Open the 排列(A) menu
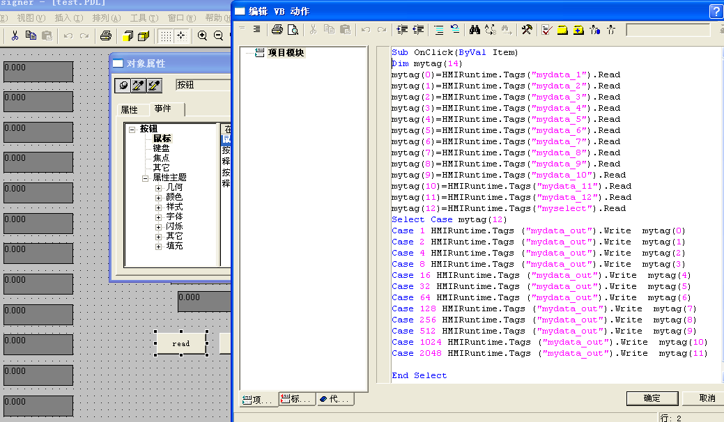Screen dimensions: 724x422 tap(107, 18)
